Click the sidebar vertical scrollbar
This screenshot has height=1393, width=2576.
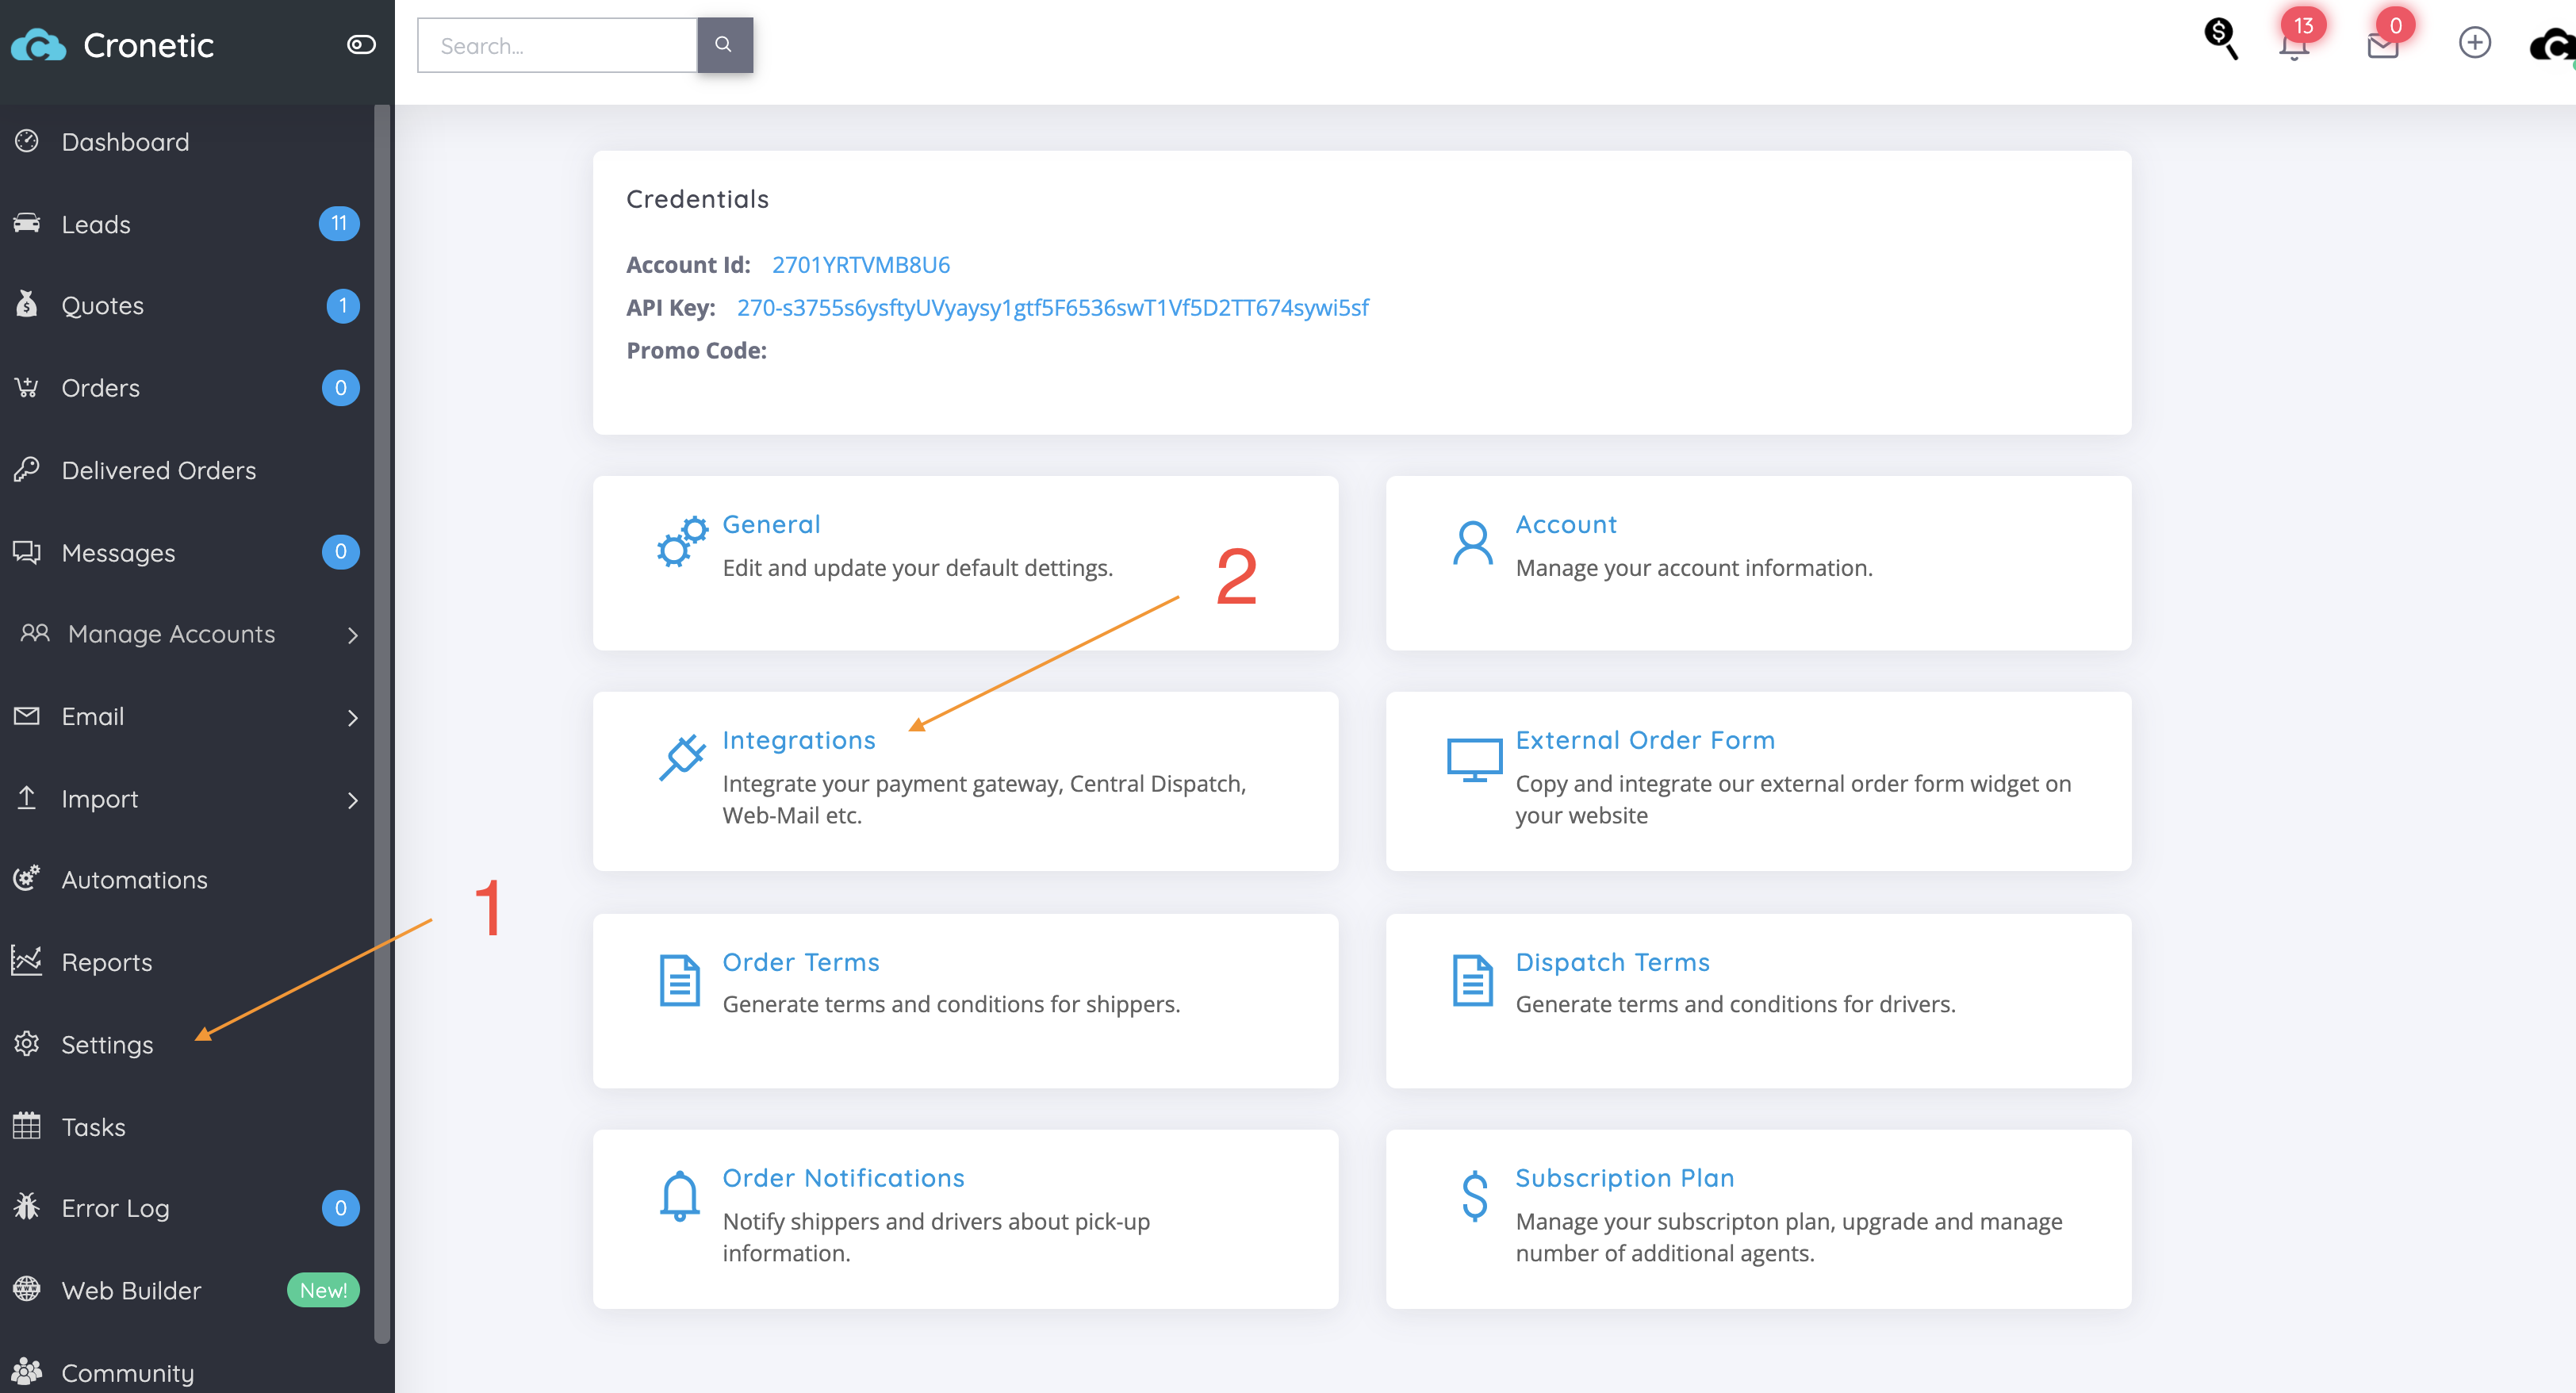pos(382,720)
